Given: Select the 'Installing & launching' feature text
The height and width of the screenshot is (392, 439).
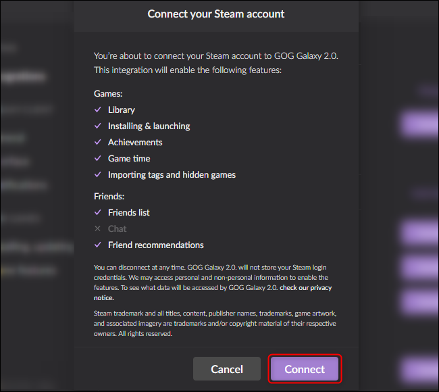Looking at the screenshot, I should [149, 126].
